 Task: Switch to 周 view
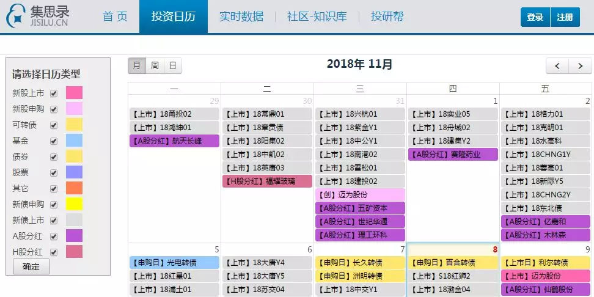tap(155, 65)
